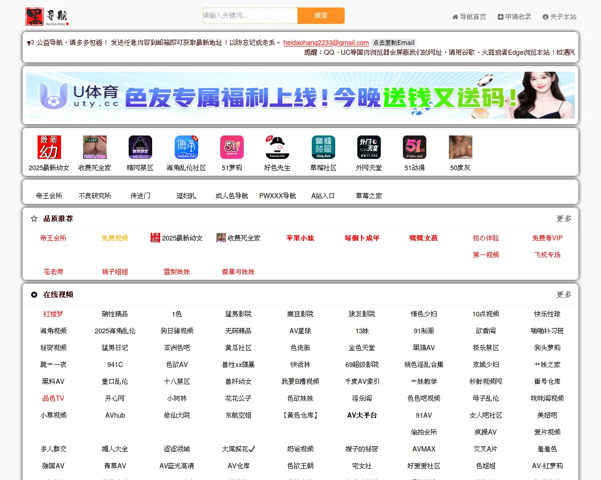
Task: Open the 好色先生 site icon
Action: pyautogui.click(x=277, y=147)
